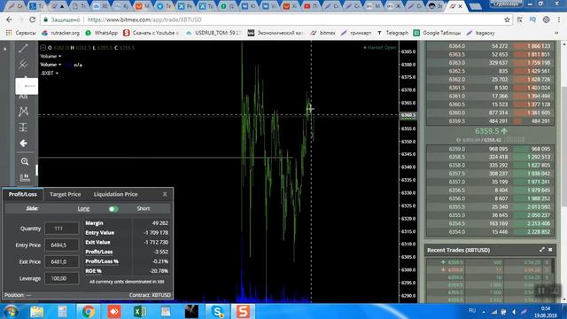Image resolution: width=567 pixels, height=319 pixels.
Task: Select the Long side label
Action: click(x=83, y=209)
